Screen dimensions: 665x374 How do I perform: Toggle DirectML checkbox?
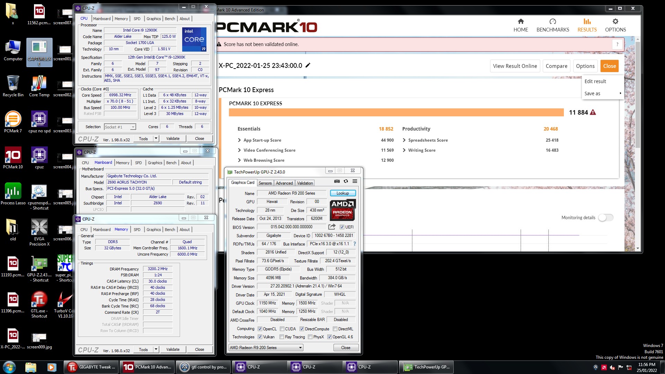click(x=335, y=329)
